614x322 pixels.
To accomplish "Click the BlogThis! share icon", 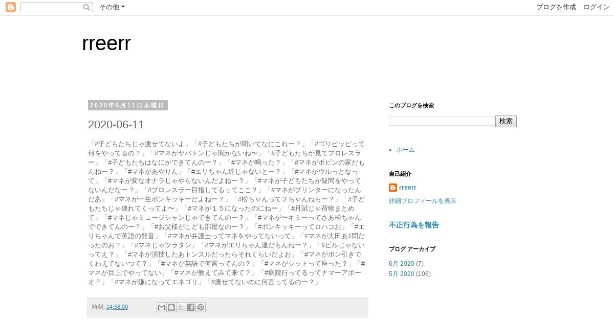I will tap(171, 307).
